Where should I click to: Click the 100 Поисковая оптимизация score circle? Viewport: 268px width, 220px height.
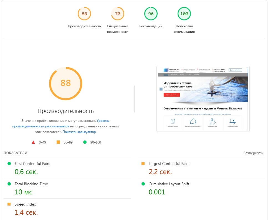(x=184, y=13)
